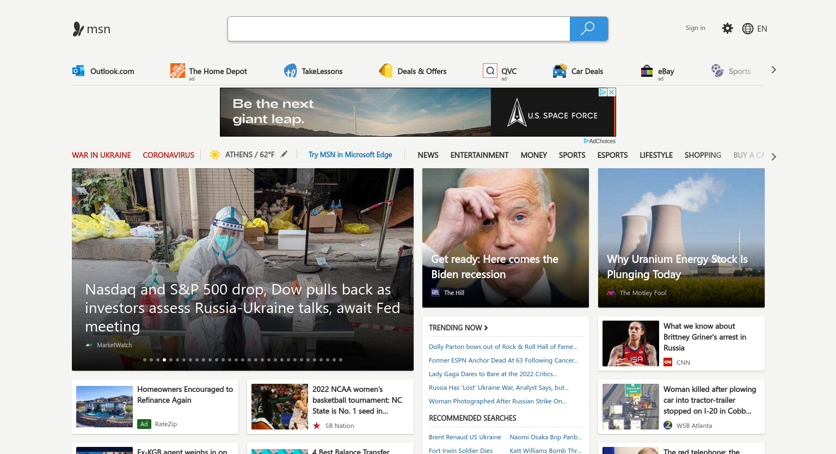Open Uranium Energy Stock article card
Image resolution: width=836 pixels, height=454 pixels.
tap(681, 238)
